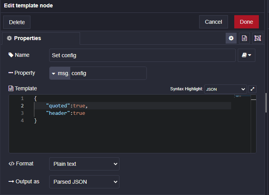Click the Cancel button

214,22
